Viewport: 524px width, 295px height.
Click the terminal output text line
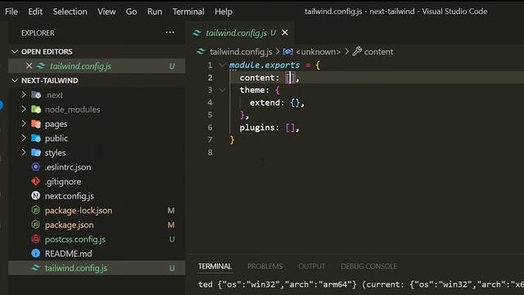[361, 284]
